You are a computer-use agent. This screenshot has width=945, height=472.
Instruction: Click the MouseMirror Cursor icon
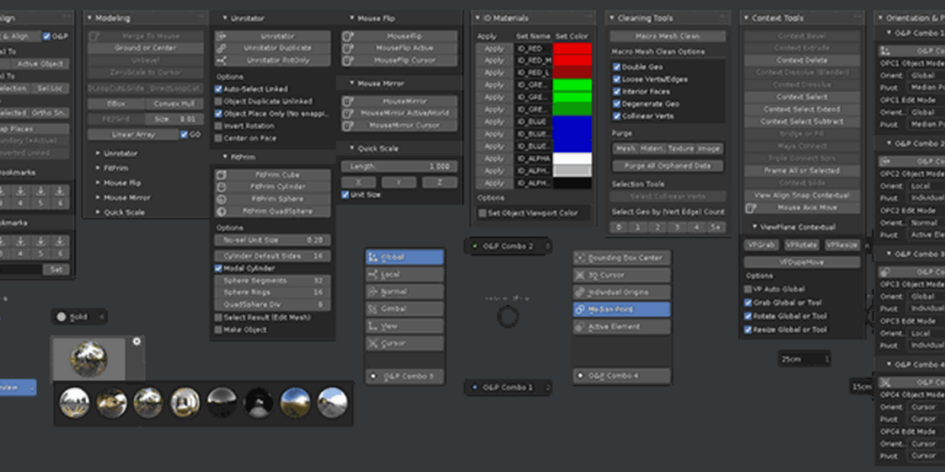point(348,125)
